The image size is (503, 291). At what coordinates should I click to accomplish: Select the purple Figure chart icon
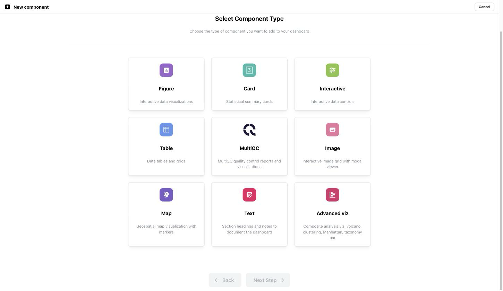tap(166, 70)
